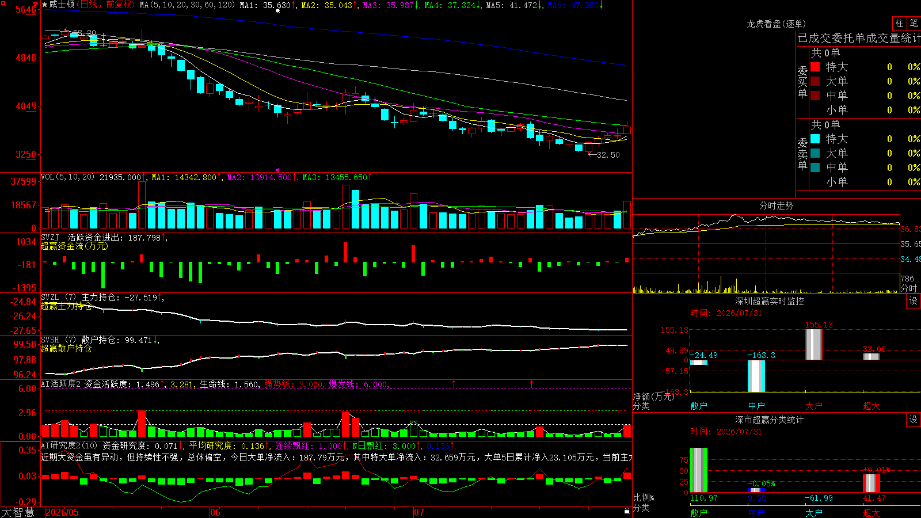
Task: Click the 已成交委托单成交量统计 header
Action: click(859, 38)
